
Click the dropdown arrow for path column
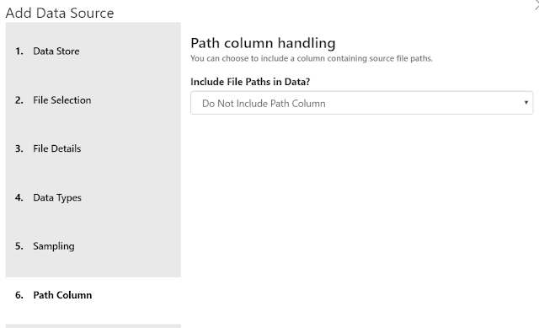(526, 103)
